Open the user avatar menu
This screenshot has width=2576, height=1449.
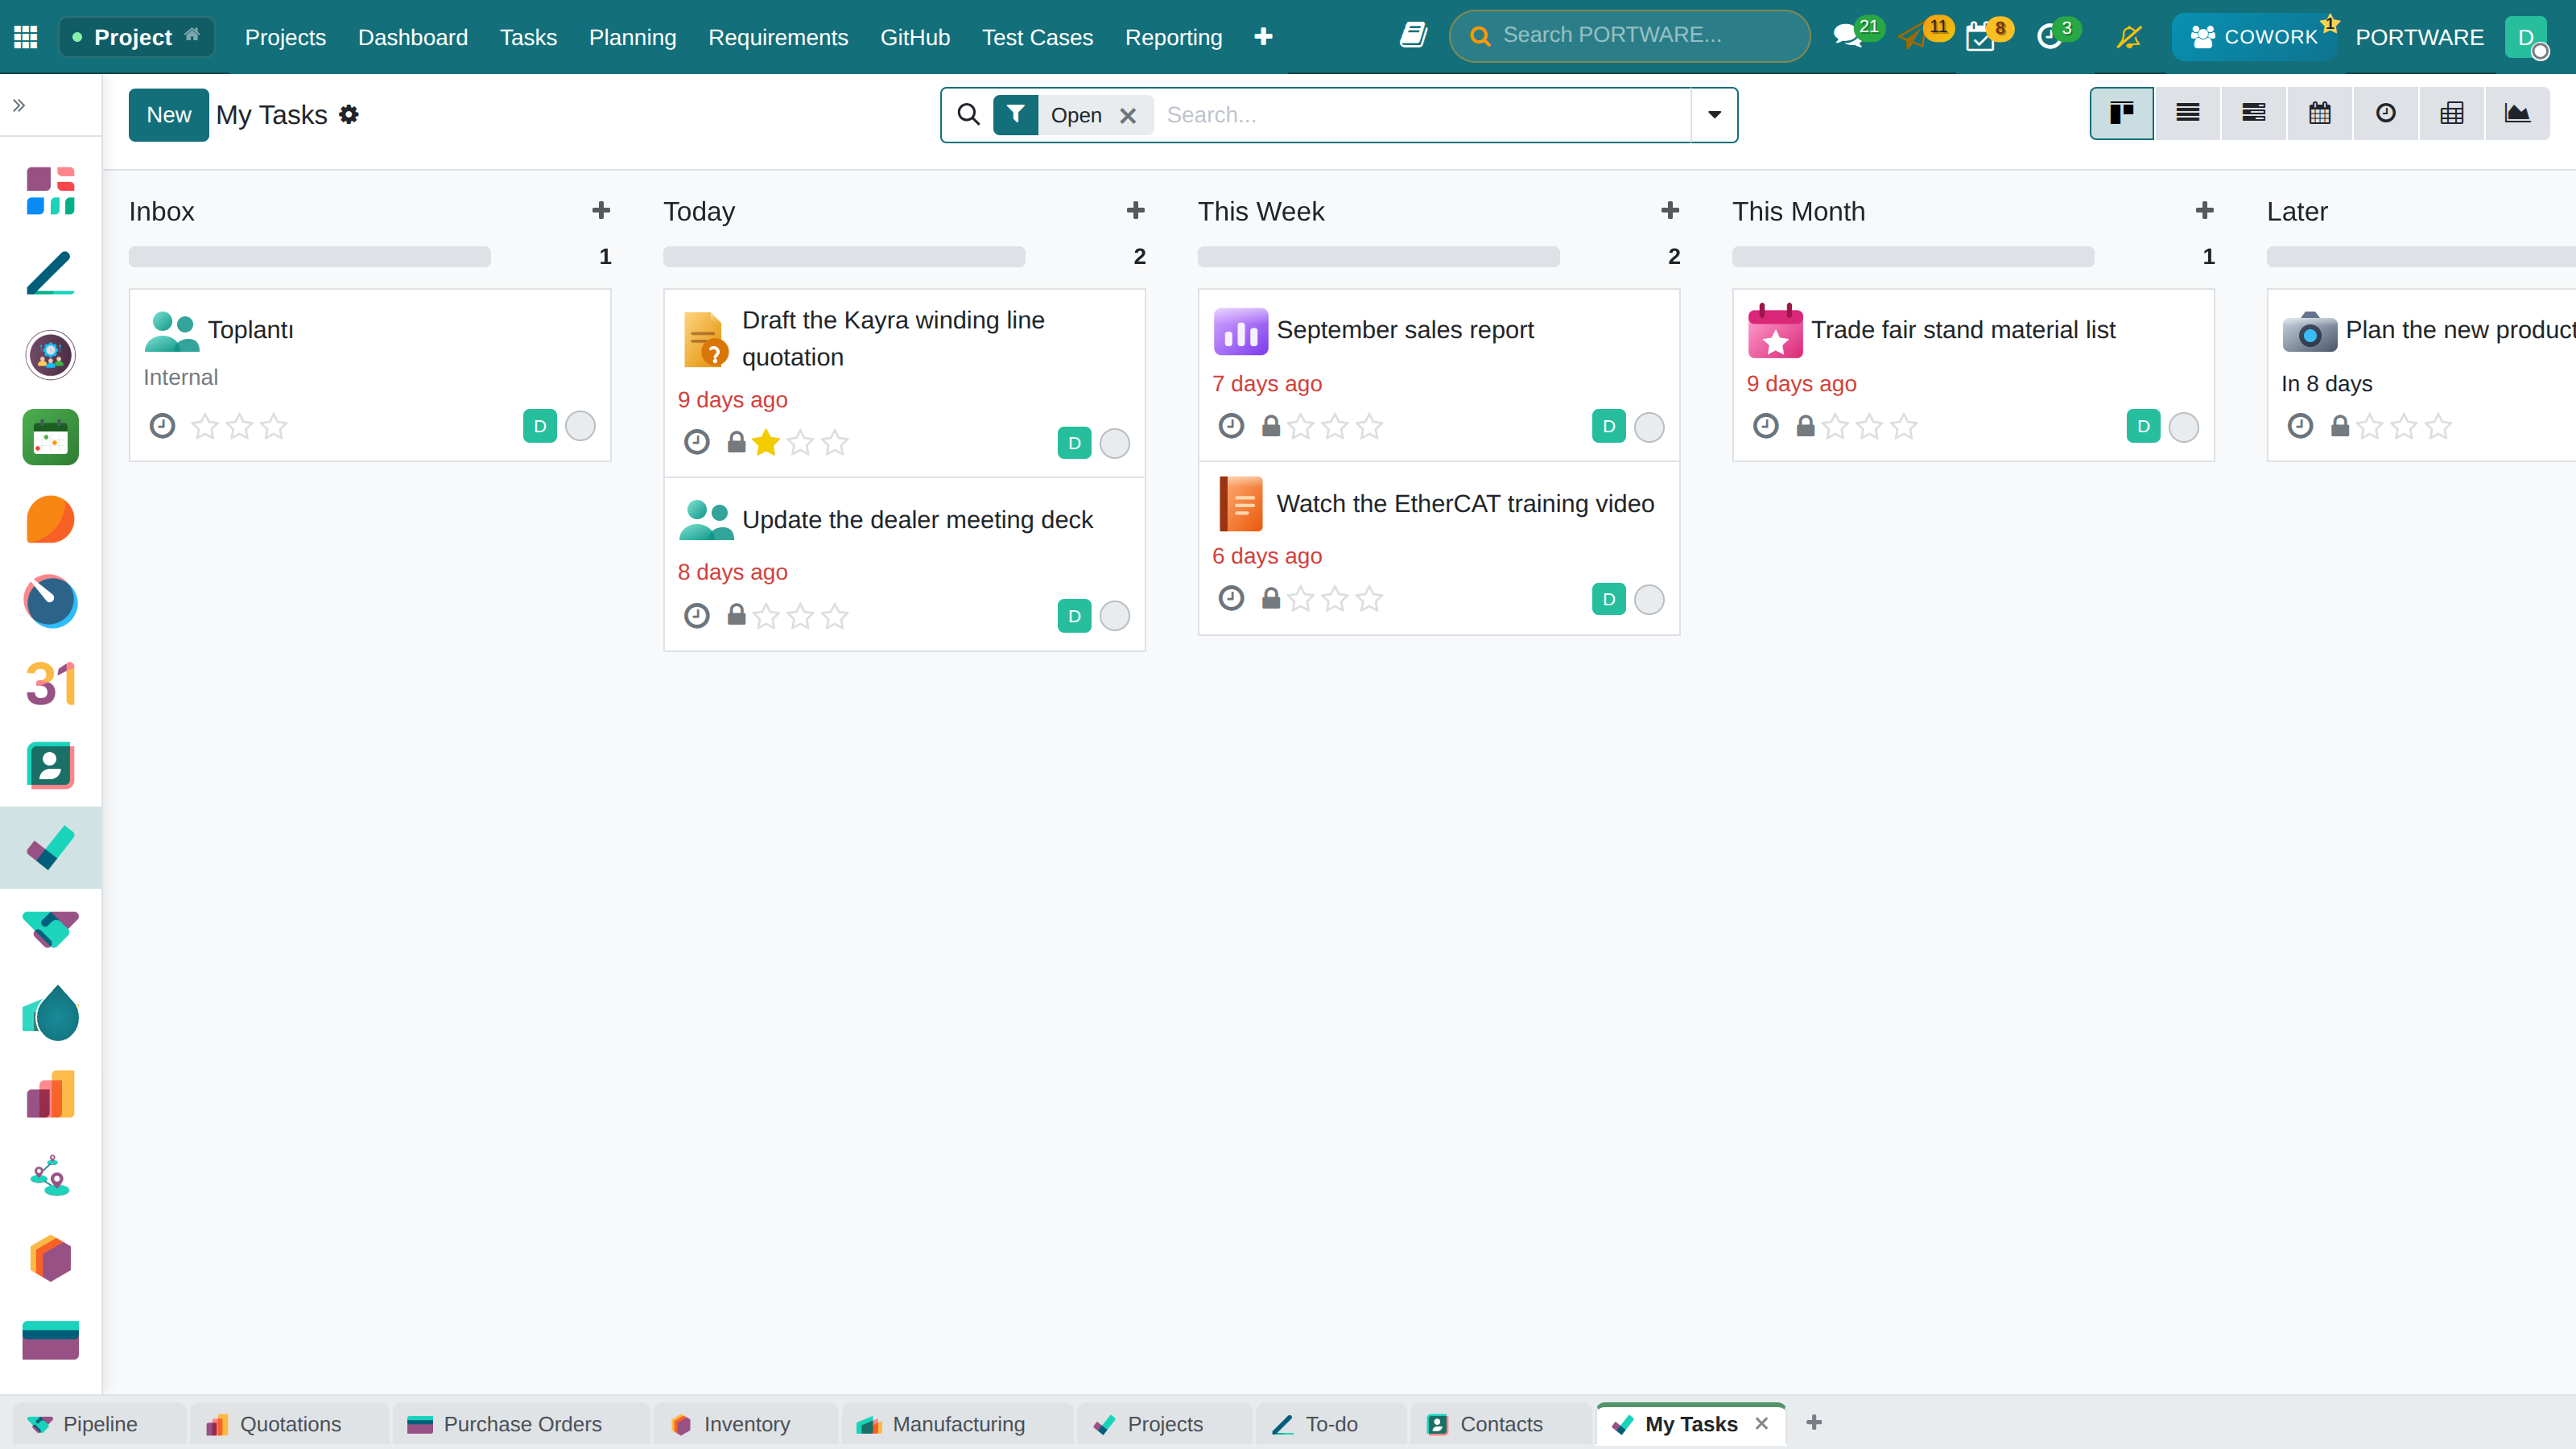pyautogui.click(x=2526, y=38)
